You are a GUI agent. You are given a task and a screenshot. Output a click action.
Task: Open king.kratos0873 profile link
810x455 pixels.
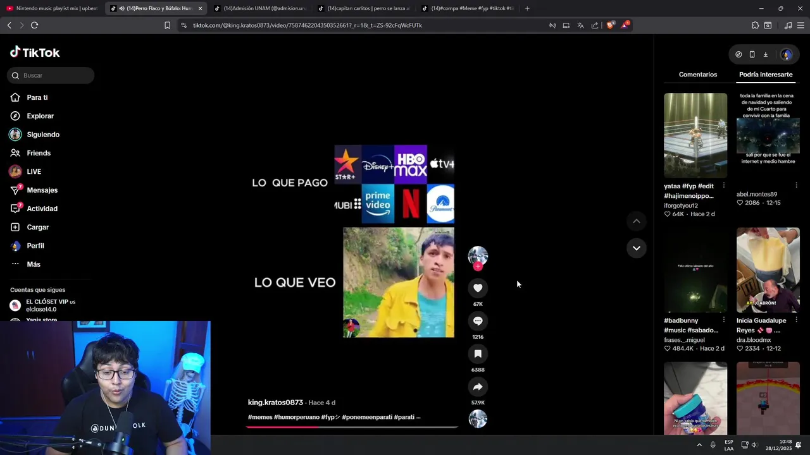275,403
